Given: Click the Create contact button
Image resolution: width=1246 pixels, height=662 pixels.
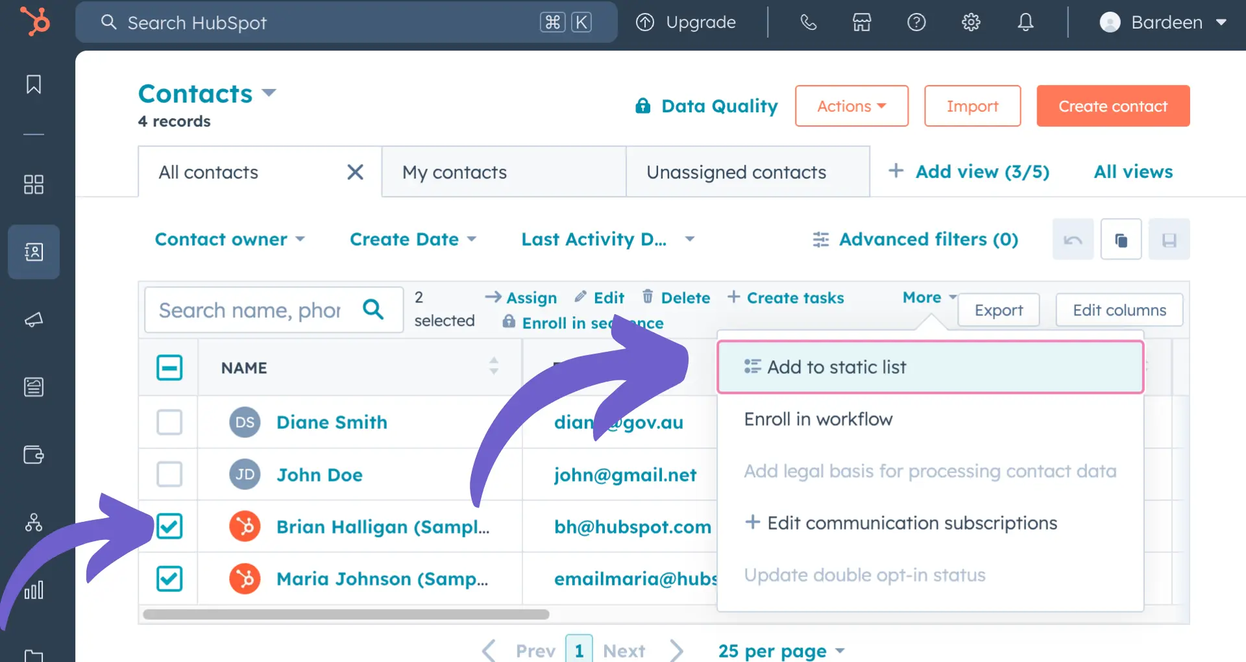Looking at the screenshot, I should (1113, 106).
